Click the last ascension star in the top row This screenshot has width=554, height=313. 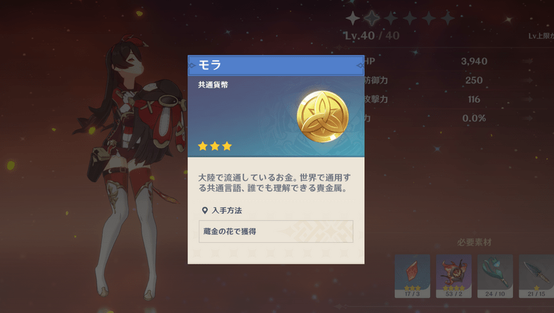[447, 18]
